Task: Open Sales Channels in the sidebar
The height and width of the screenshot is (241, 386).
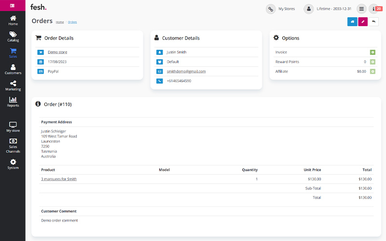Action: (13, 146)
